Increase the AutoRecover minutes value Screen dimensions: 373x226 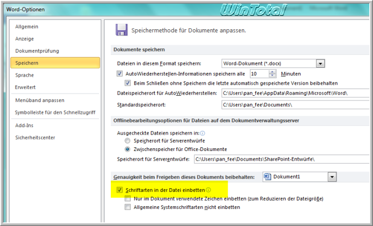tap(272, 72)
